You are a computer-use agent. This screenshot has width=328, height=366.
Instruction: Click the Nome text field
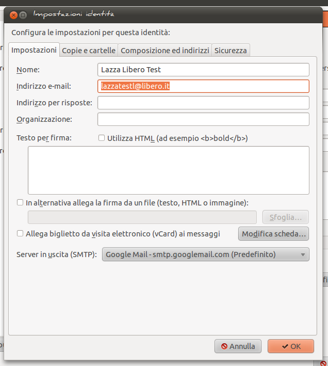point(203,70)
